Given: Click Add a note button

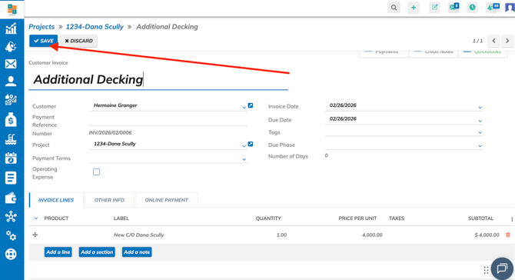Looking at the screenshot, I should [137, 252].
